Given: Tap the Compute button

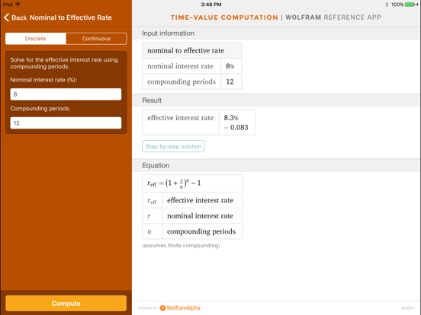Looking at the screenshot, I should click(x=66, y=304).
